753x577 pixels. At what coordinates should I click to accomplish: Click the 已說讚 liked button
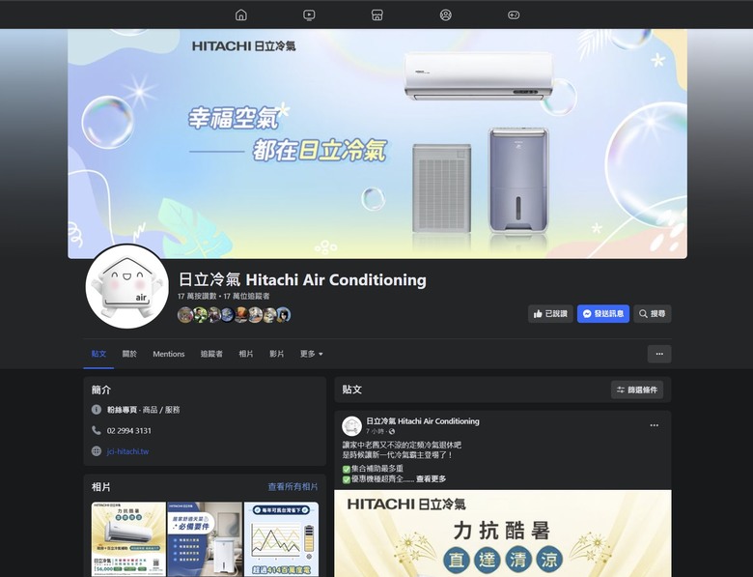(x=550, y=313)
